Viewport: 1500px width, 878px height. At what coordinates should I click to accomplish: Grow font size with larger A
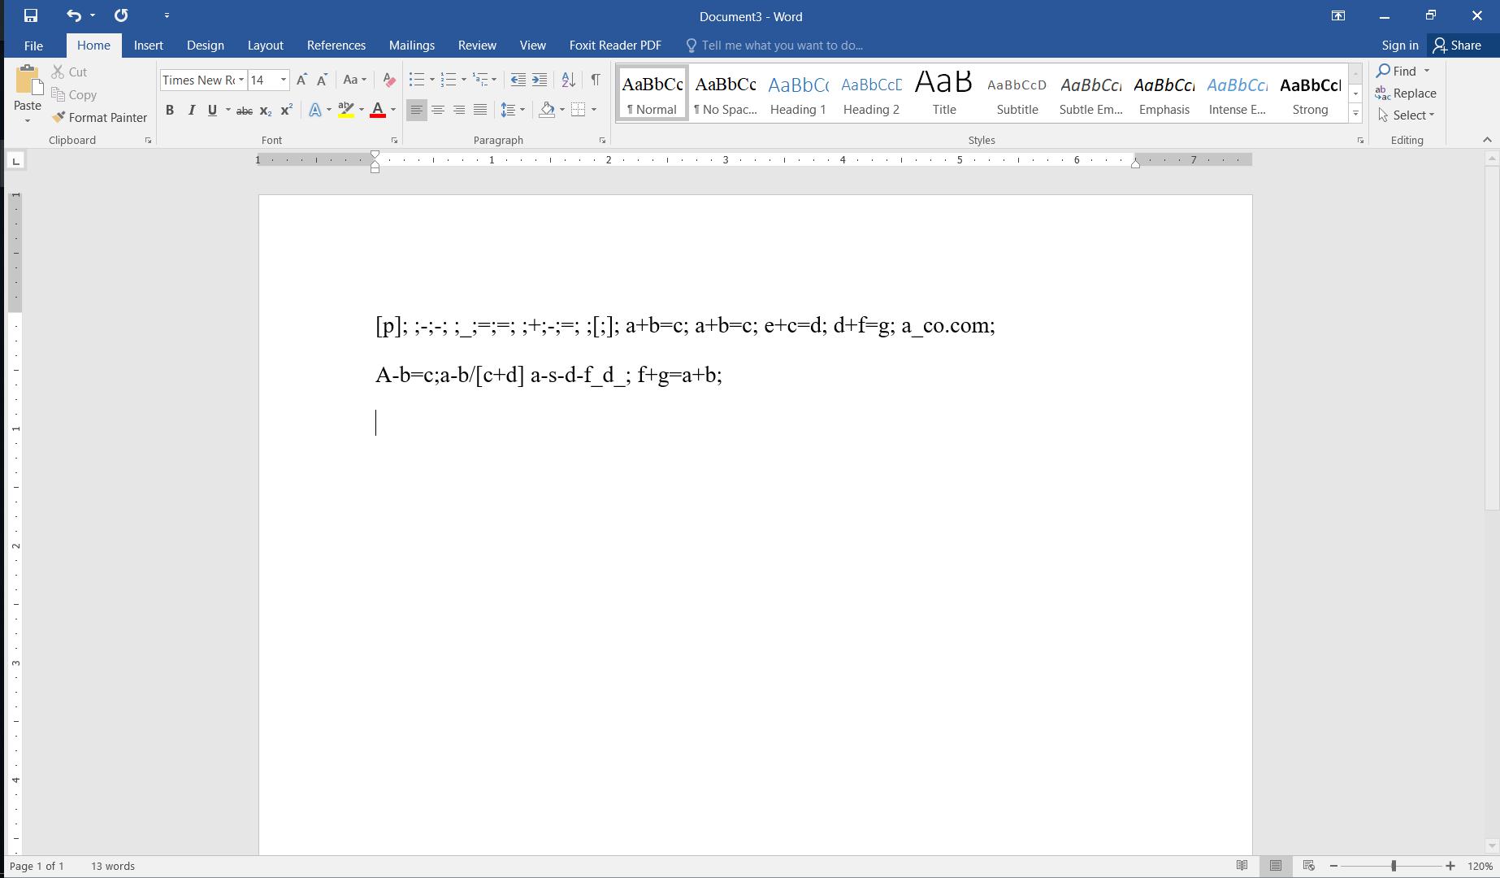click(301, 80)
